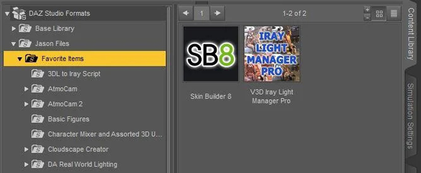This screenshot has width=421, height=173.
Task: Click Base Library folder icon
Action: [25, 29]
